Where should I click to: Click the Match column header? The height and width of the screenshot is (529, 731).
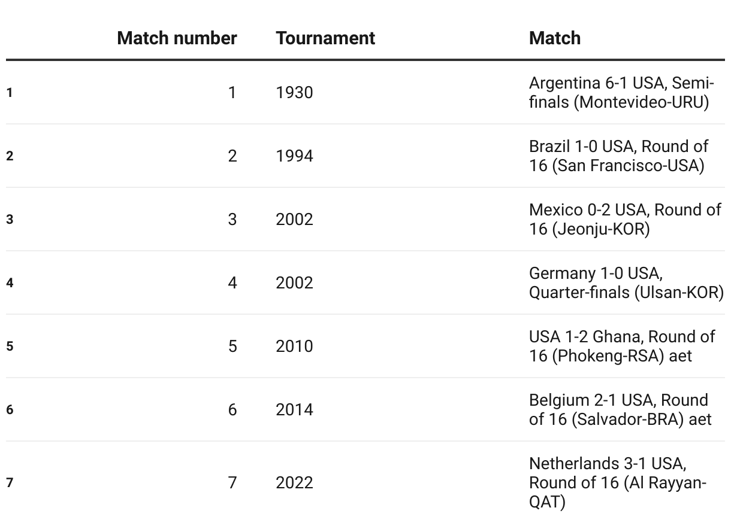[555, 38]
